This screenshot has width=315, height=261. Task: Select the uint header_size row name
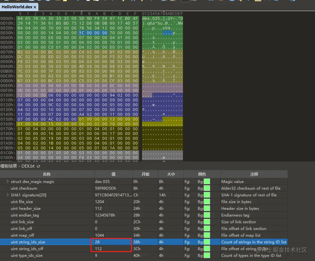pyautogui.click(x=26, y=208)
